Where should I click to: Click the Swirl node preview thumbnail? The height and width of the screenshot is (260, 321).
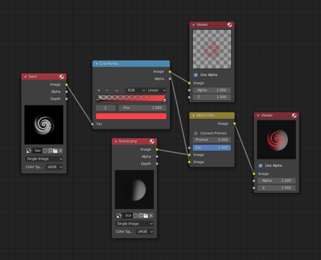[44, 125]
